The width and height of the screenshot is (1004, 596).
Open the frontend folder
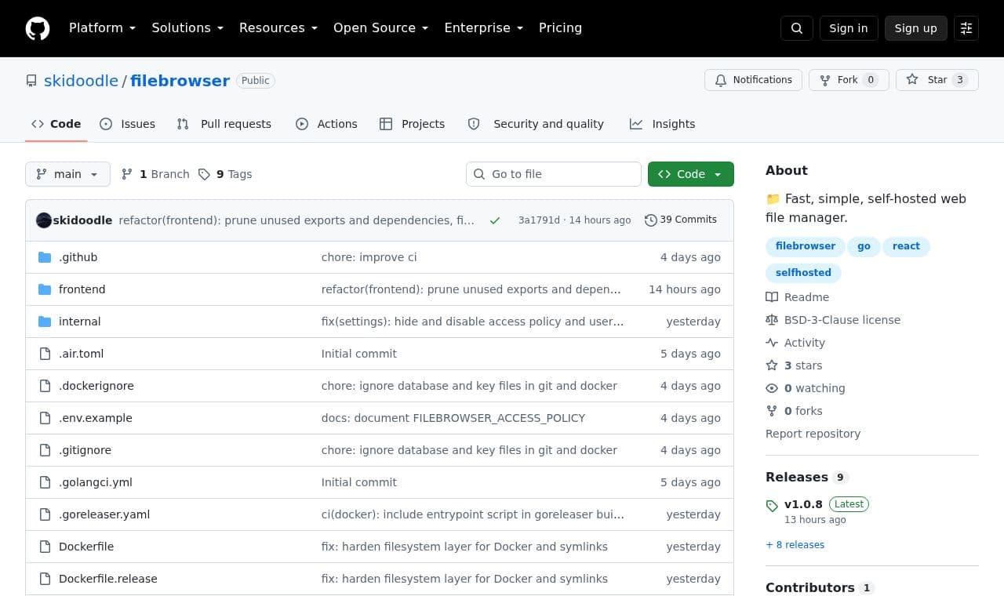point(82,289)
